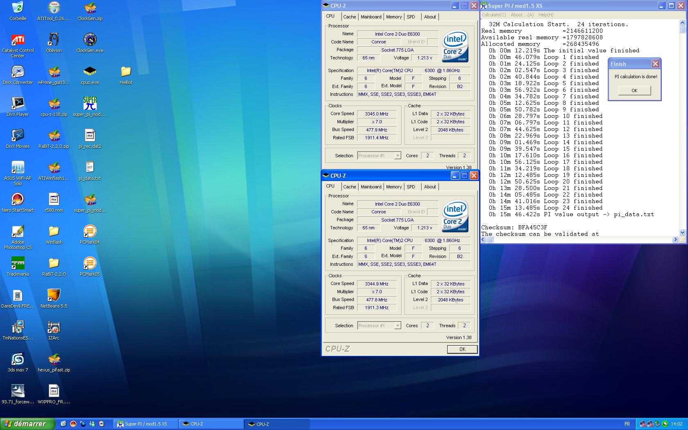The image size is (688, 430).
Task: Open IZArc archiver icon
Action: coord(54,327)
